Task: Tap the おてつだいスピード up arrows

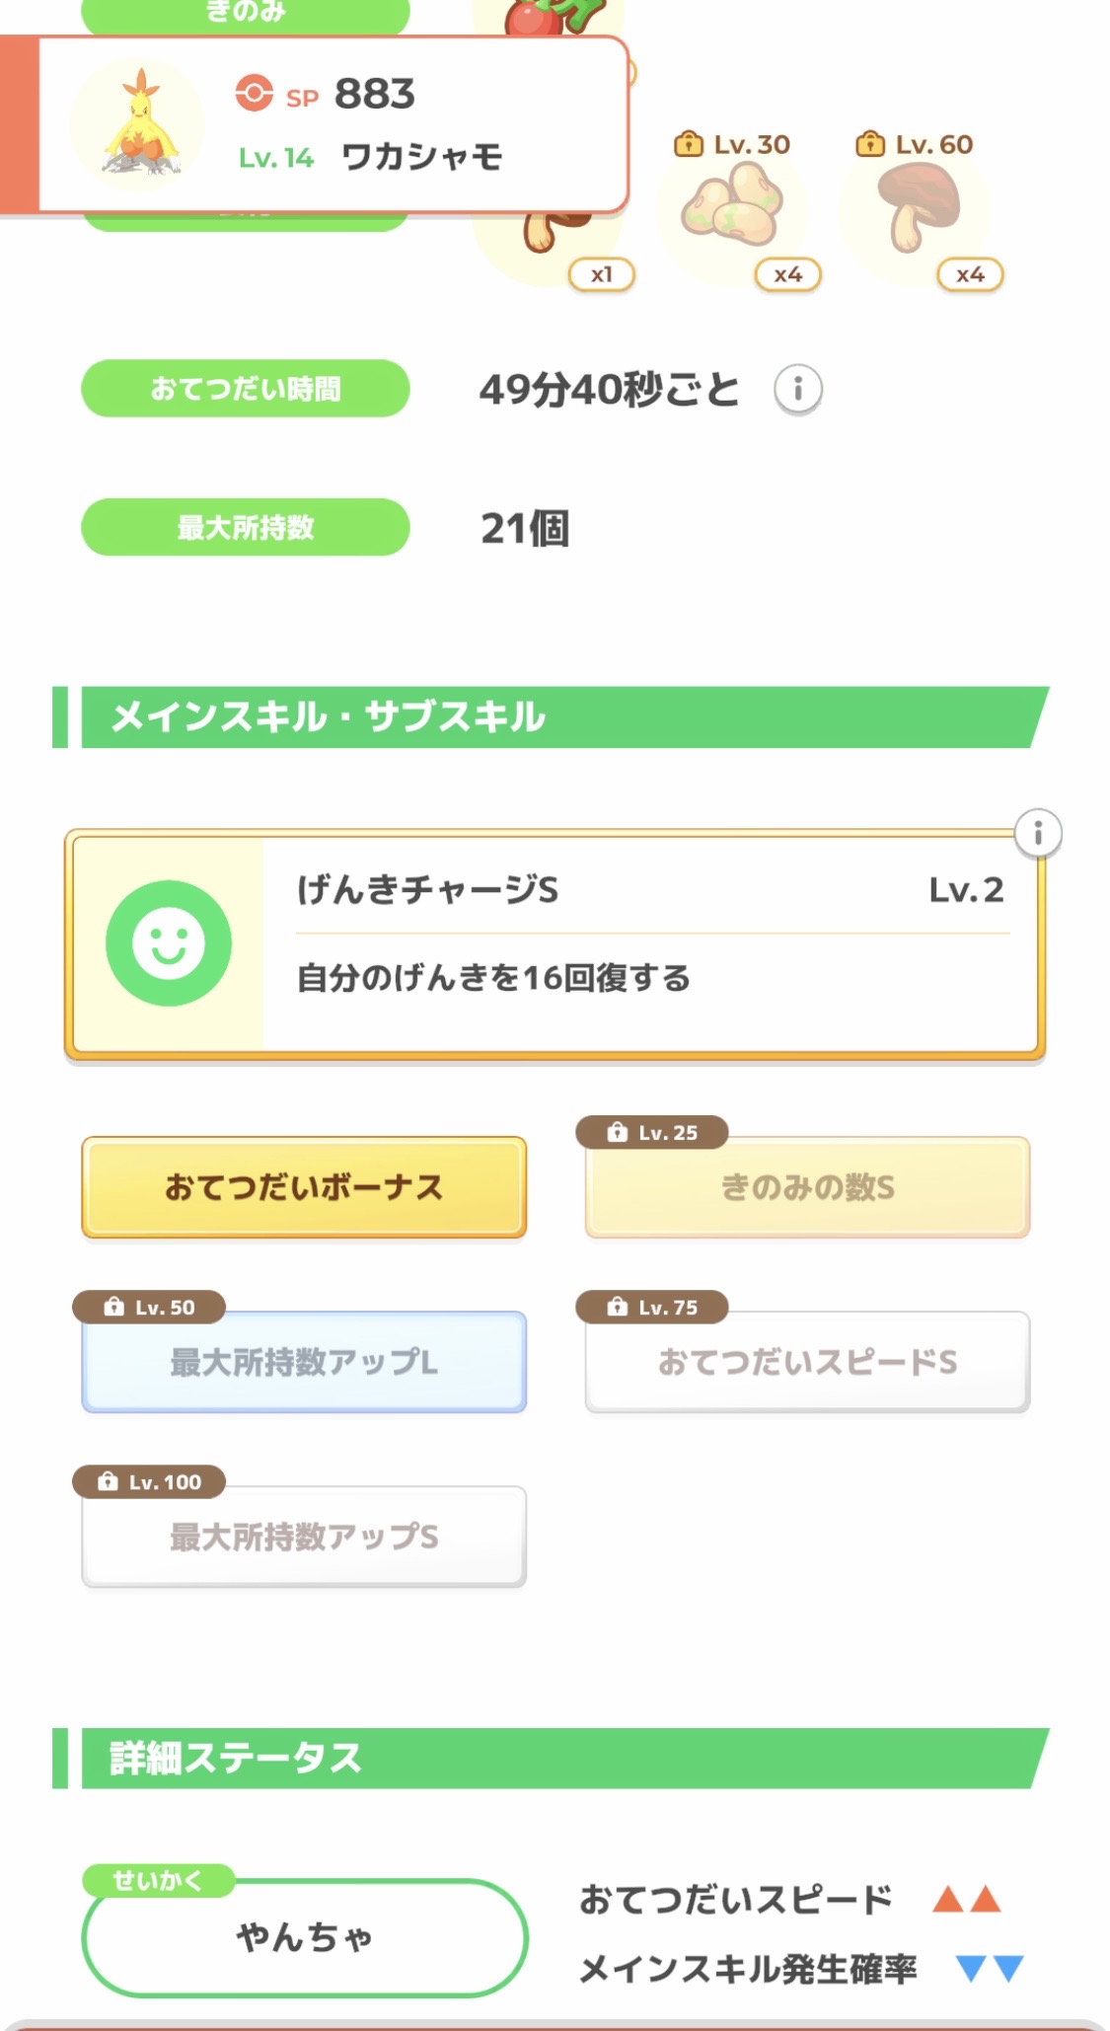Action: [967, 1899]
